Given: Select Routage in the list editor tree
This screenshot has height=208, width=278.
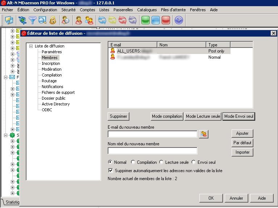Looking at the screenshot, I should [49, 81].
